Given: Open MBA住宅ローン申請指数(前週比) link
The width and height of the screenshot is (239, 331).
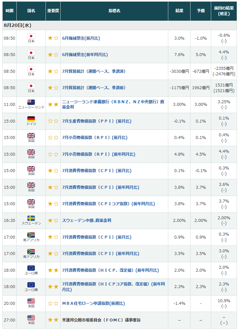Looking at the screenshot, I should pyautogui.click(x=93, y=303).
